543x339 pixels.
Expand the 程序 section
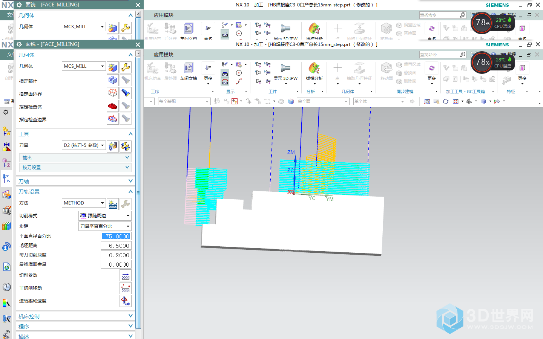pyautogui.click(x=75, y=327)
